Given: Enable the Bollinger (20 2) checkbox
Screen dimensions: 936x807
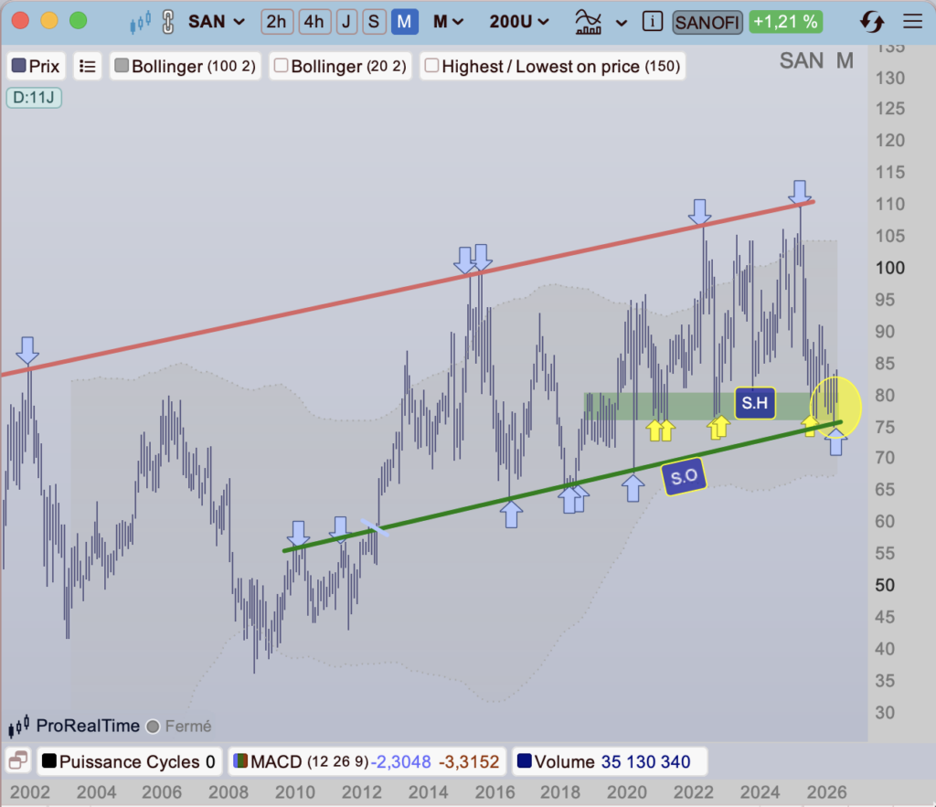Looking at the screenshot, I should [x=282, y=66].
